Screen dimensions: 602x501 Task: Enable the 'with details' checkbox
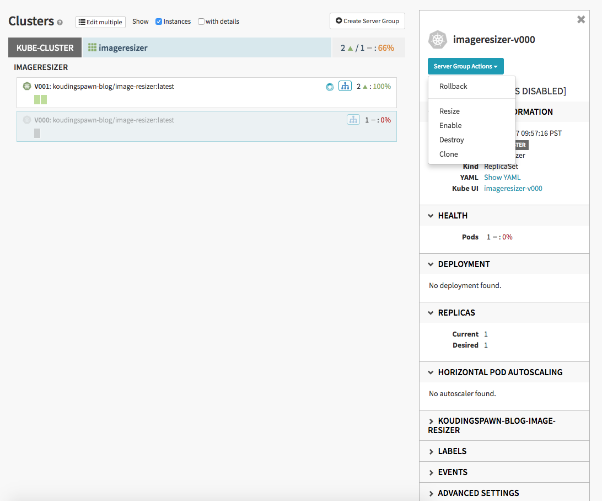click(201, 22)
